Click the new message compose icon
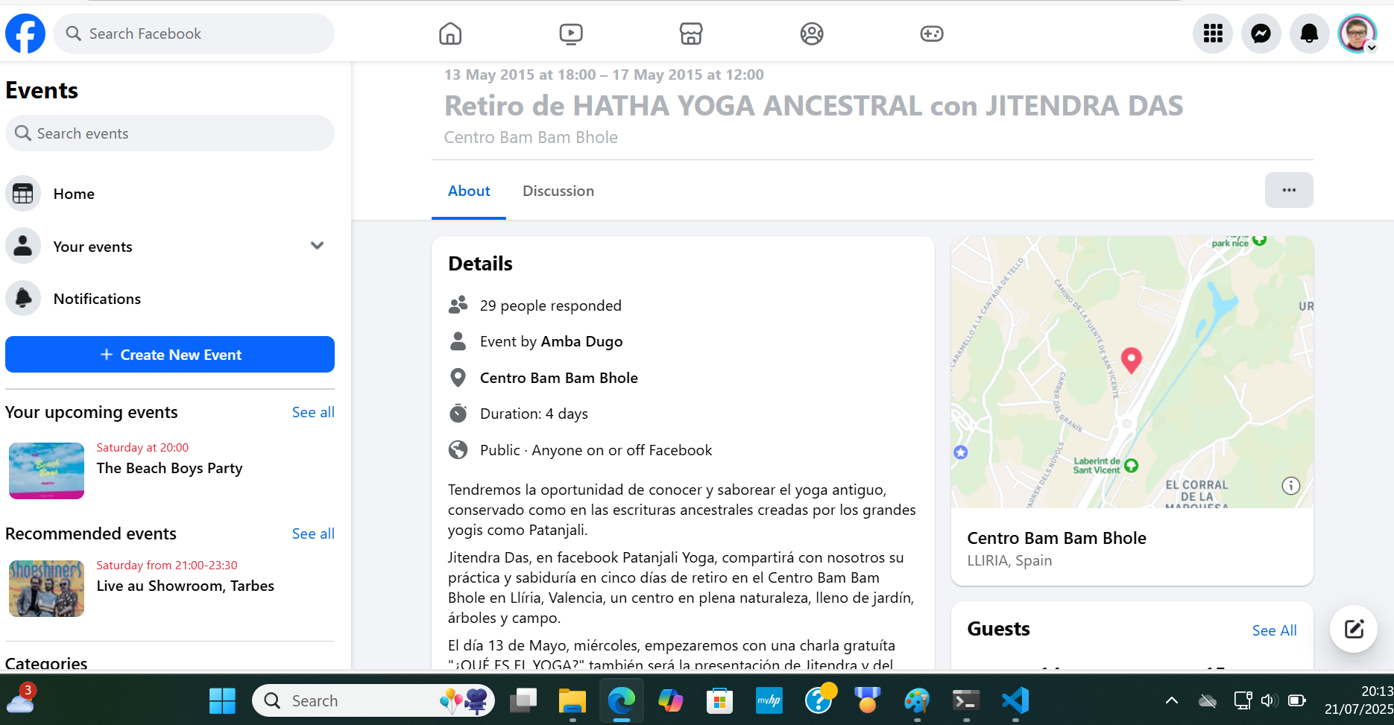The height and width of the screenshot is (725, 1394). 1354,629
